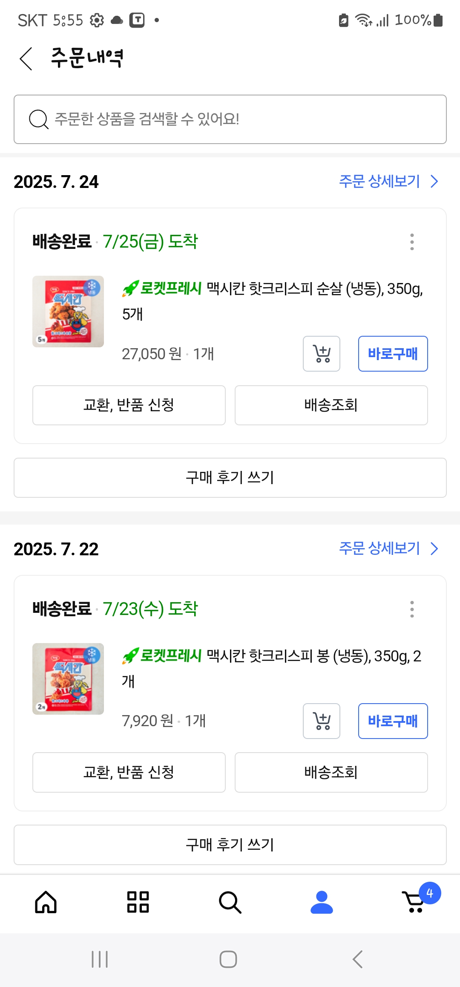This screenshot has height=987, width=460.
Task: Open three-dot menu for the 7/23 delivery
Action: 411,609
